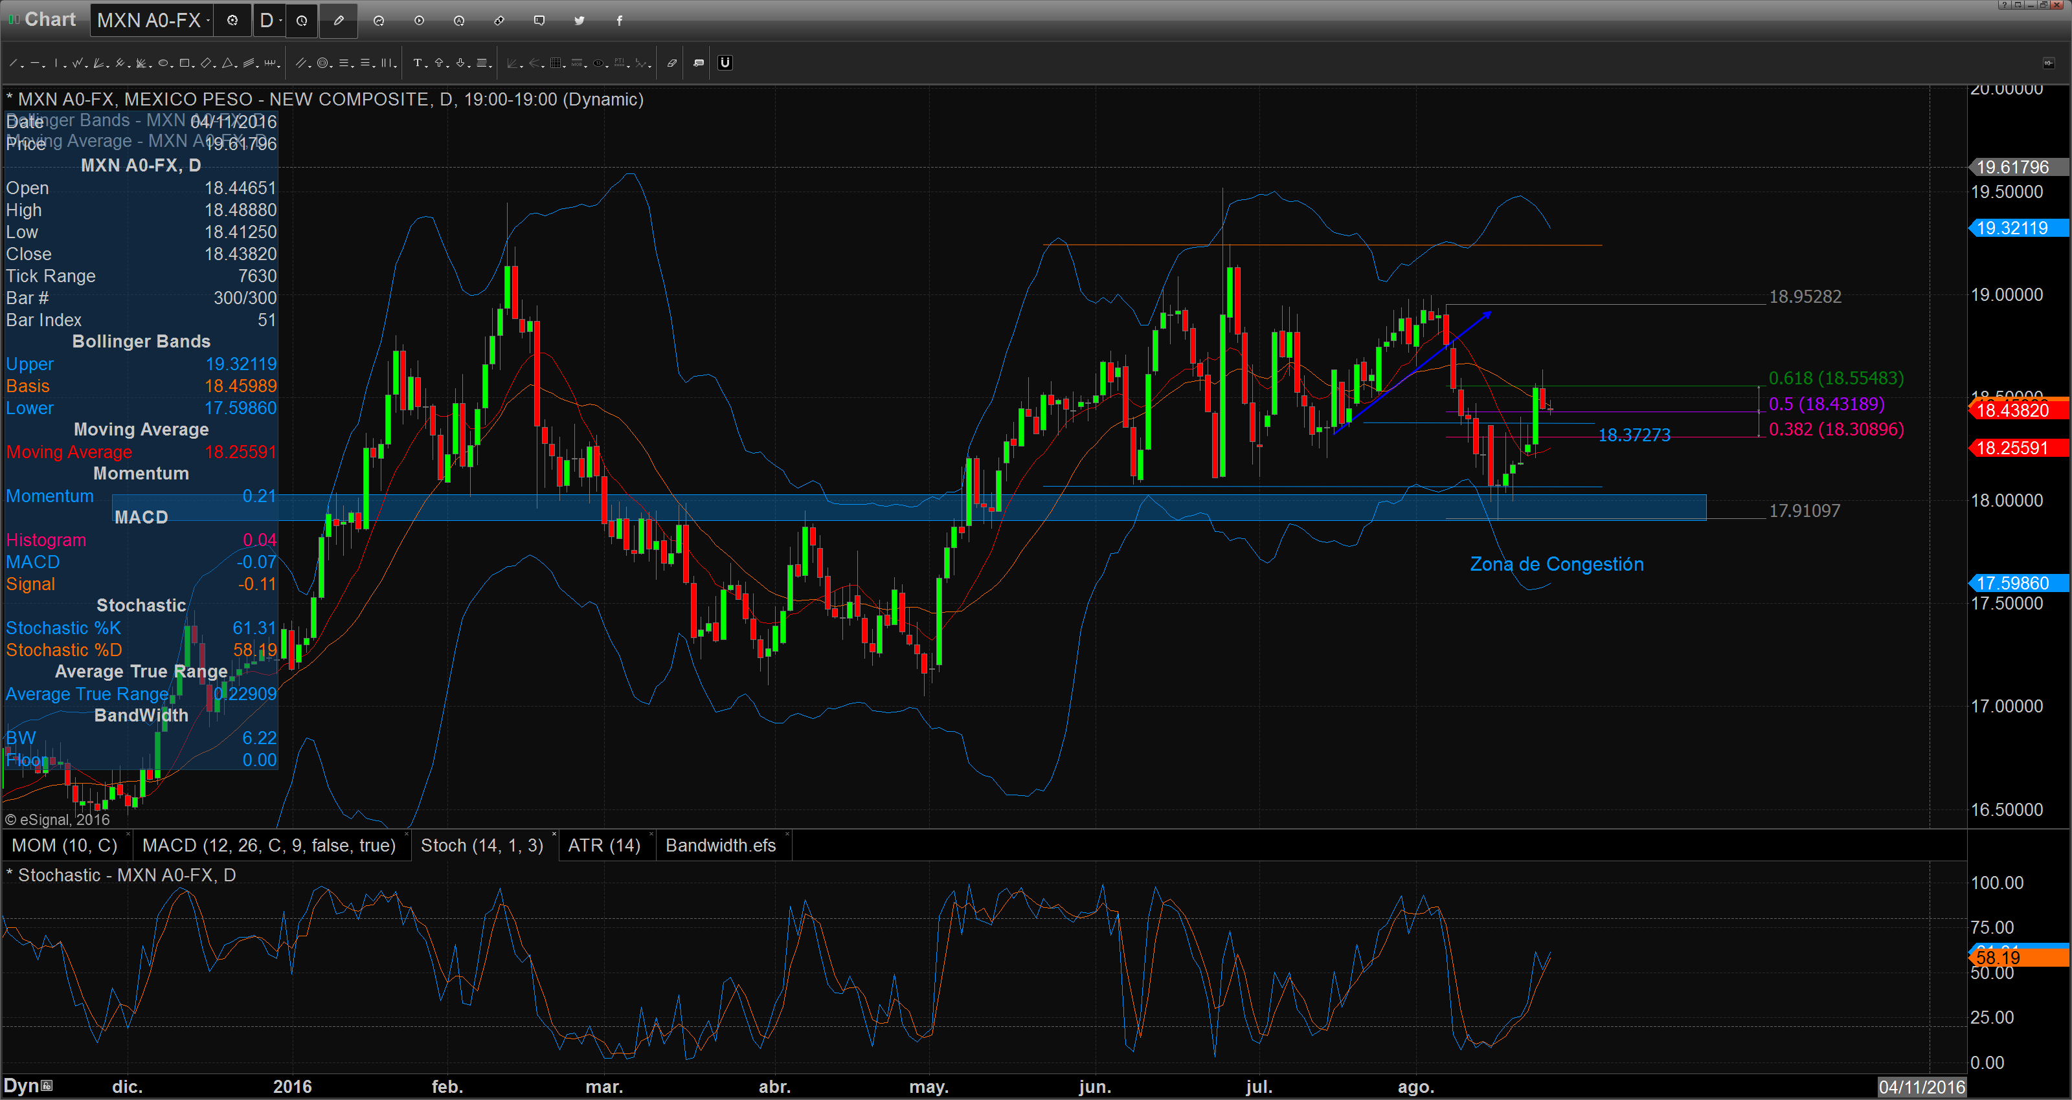
Task: Click the Dyn mode indicator at bottom left
Action: pos(27,1086)
